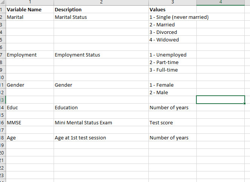Click the 'MMSE' cell
250x182 pixels.
click(x=30, y=122)
